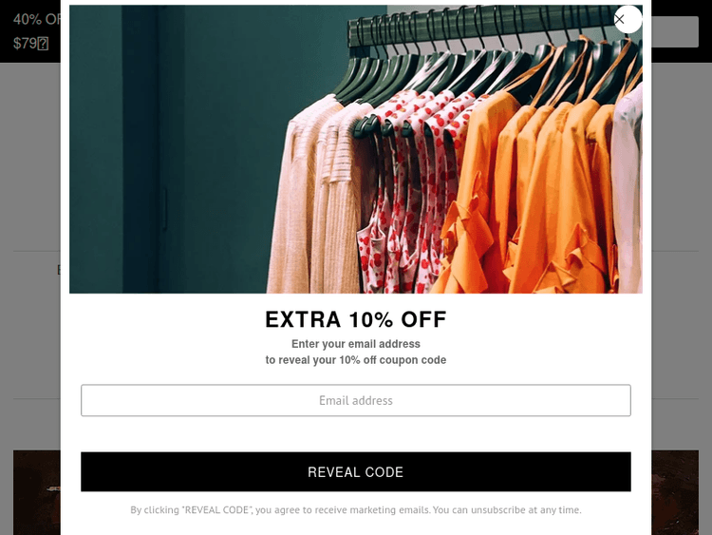Click the dark product image at bottom left
Viewport: 712px width, 535px height.
[x=37, y=493]
